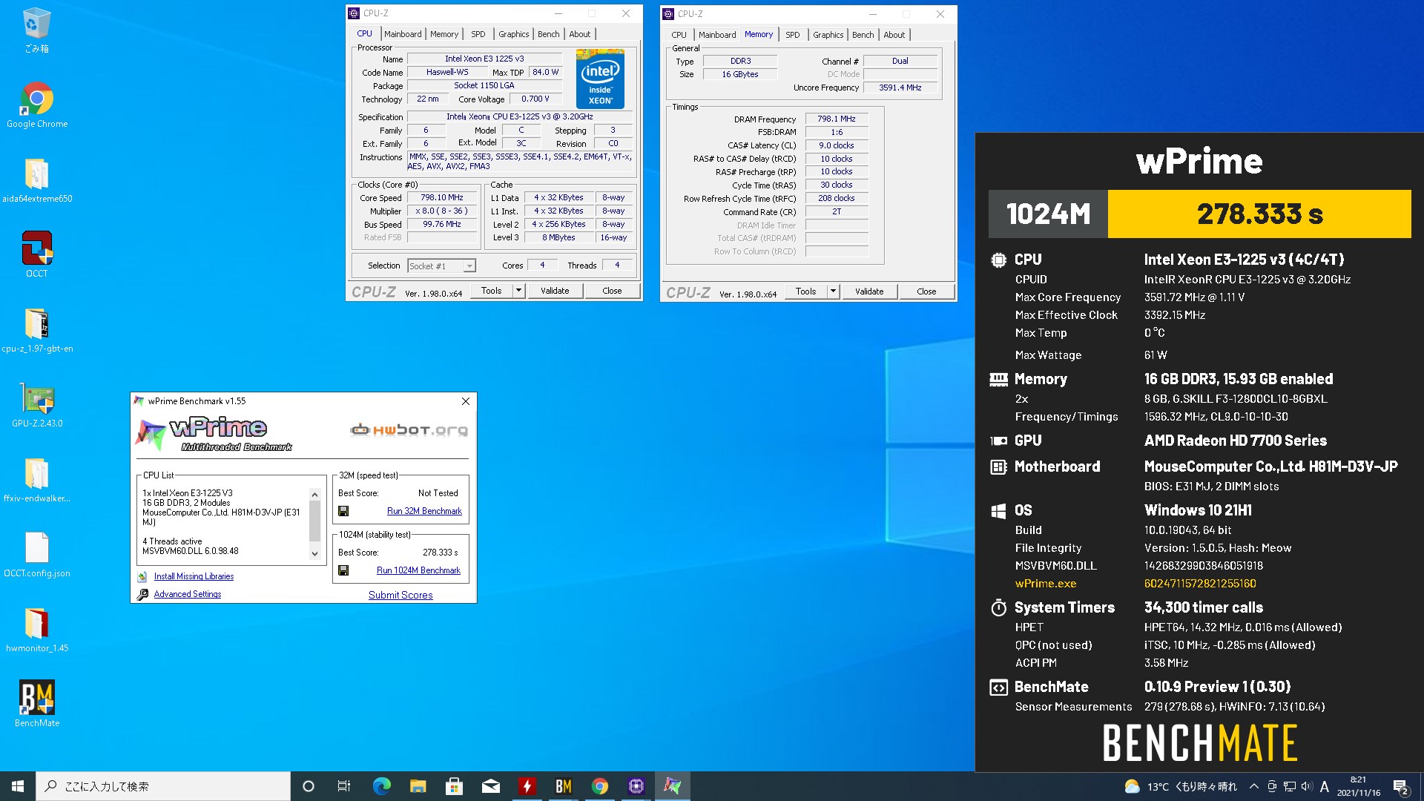The width and height of the screenshot is (1424, 801).
Task: Switch to CPU tab in right CPU-Z
Action: click(679, 35)
